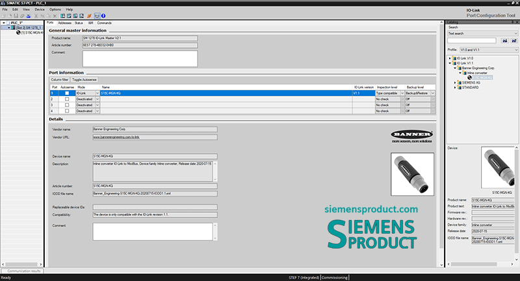Switch to the Commands tab
The width and height of the screenshot is (520, 281).
(104, 23)
